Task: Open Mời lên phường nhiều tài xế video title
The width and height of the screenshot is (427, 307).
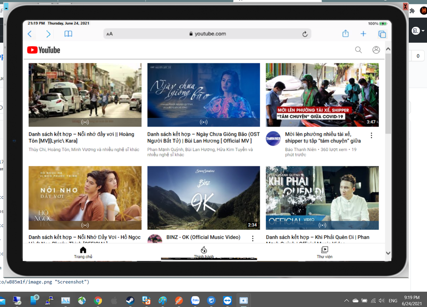Action: 323,137
